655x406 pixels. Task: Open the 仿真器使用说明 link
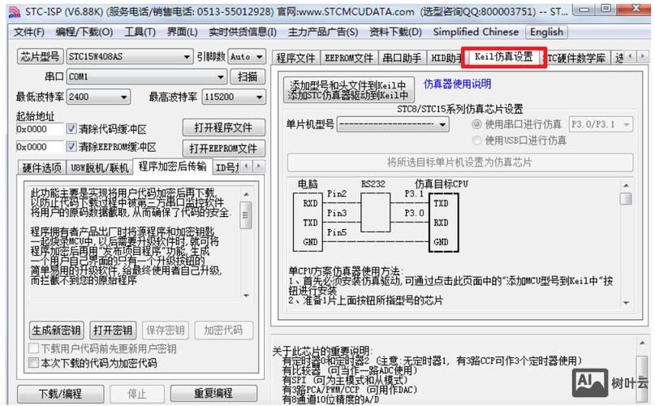click(x=458, y=84)
